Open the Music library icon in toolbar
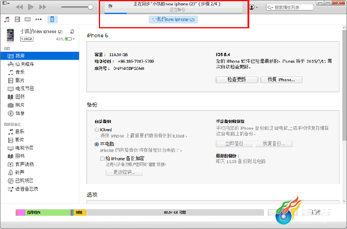Viewport: 347px width, 229px height. pos(7,20)
